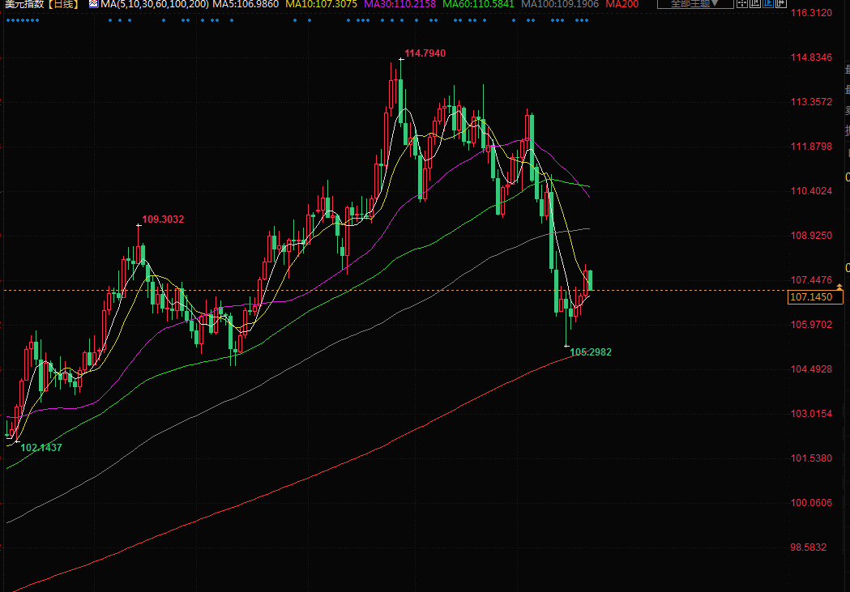The width and height of the screenshot is (850, 592).
Task: Click the 美元指数 chart title
Action: point(22,5)
